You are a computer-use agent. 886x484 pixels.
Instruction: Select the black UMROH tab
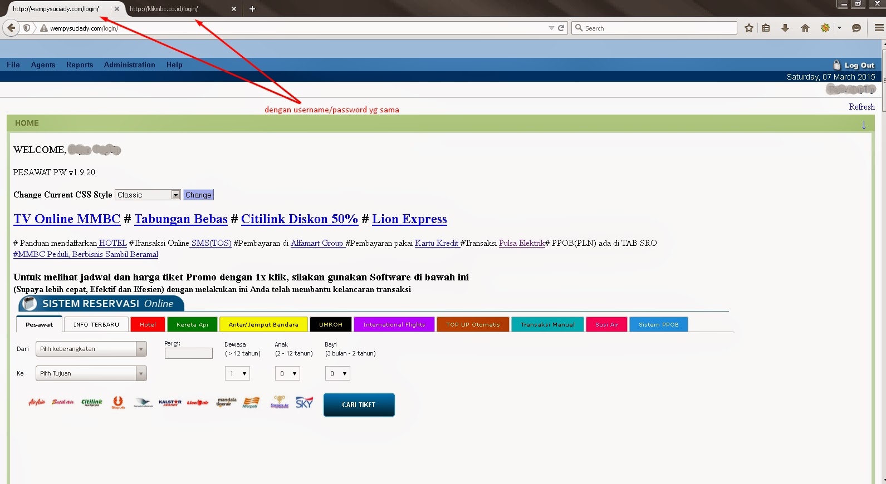[x=331, y=324]
